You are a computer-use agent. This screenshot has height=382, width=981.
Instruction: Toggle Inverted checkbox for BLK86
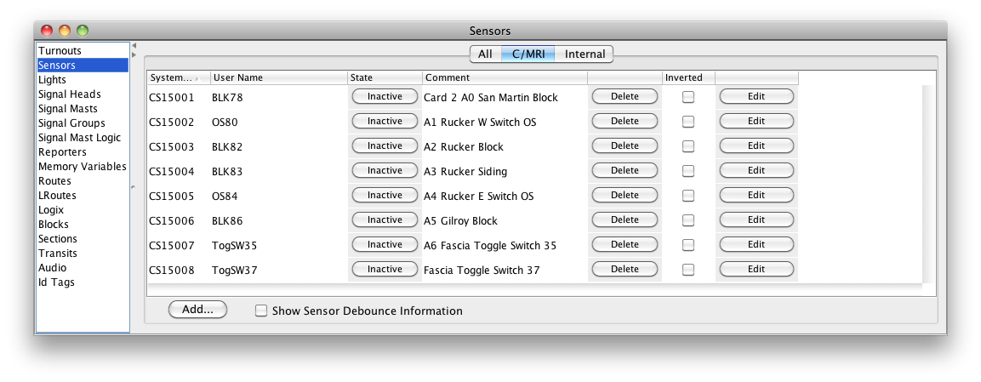coord(688,220)
